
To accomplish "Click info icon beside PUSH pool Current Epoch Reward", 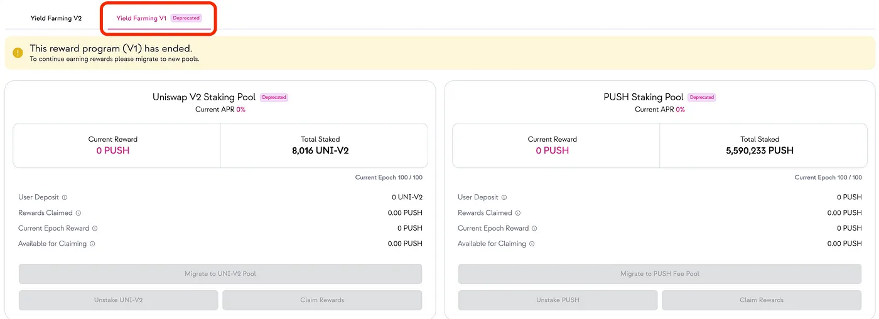I will click(x=534, y=229).
